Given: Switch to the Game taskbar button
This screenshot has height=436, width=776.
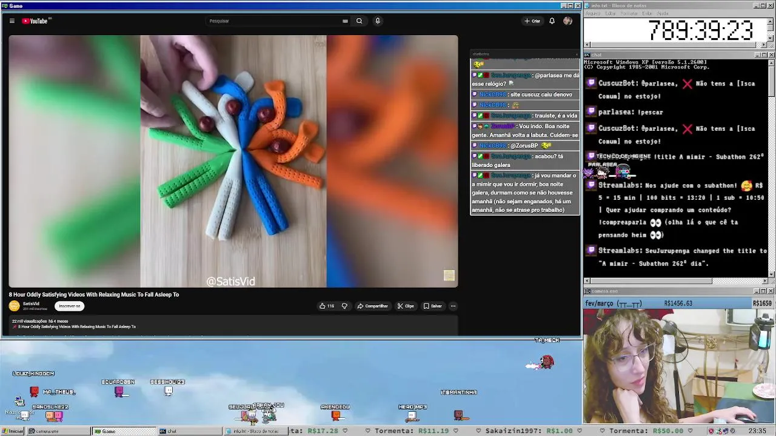Looking at the screenshot, I should (x=124, y=431).
